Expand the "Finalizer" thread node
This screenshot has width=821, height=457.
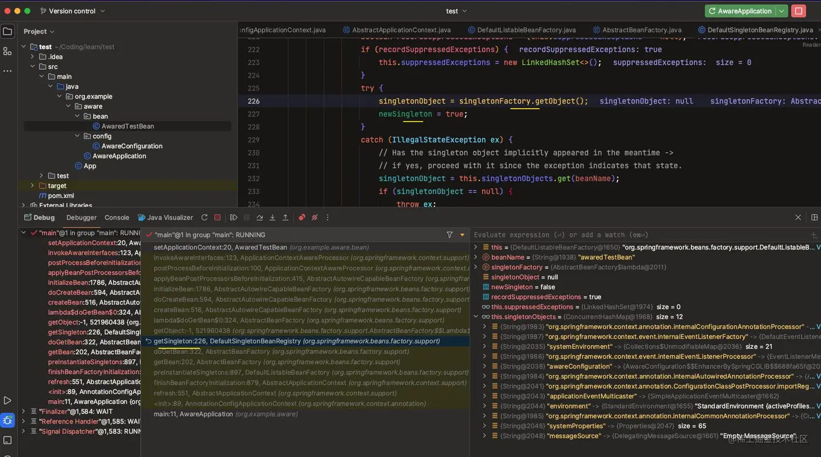click(23, 412)
